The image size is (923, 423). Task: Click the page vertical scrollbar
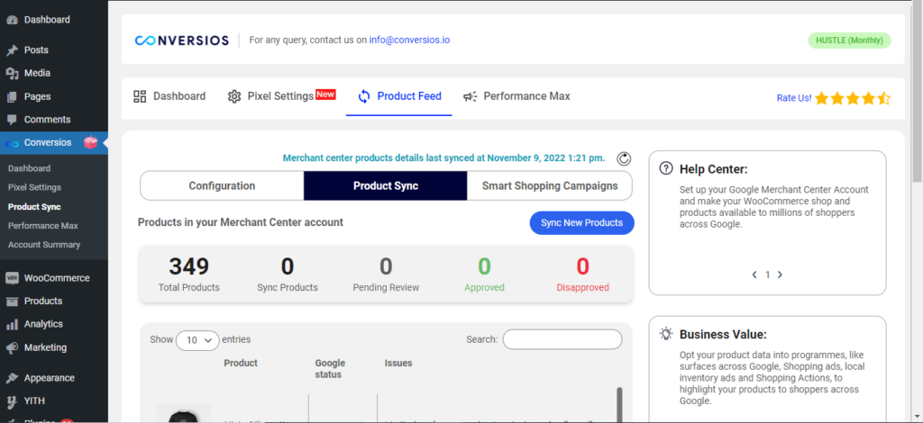click(917, 91)
